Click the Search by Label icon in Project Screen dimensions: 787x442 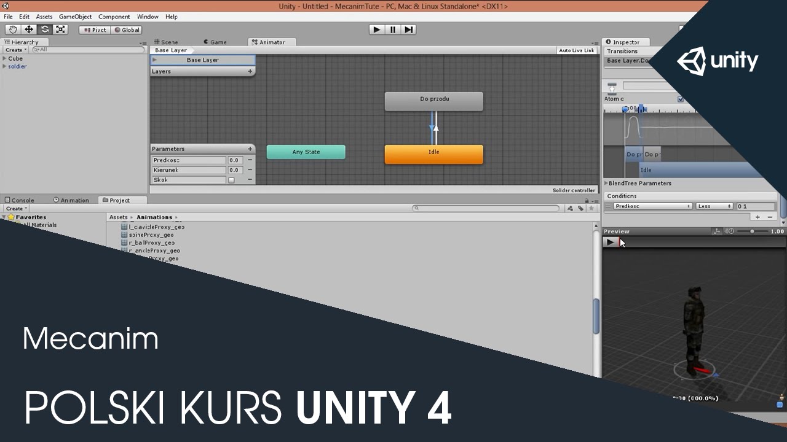tap(580, 208)
